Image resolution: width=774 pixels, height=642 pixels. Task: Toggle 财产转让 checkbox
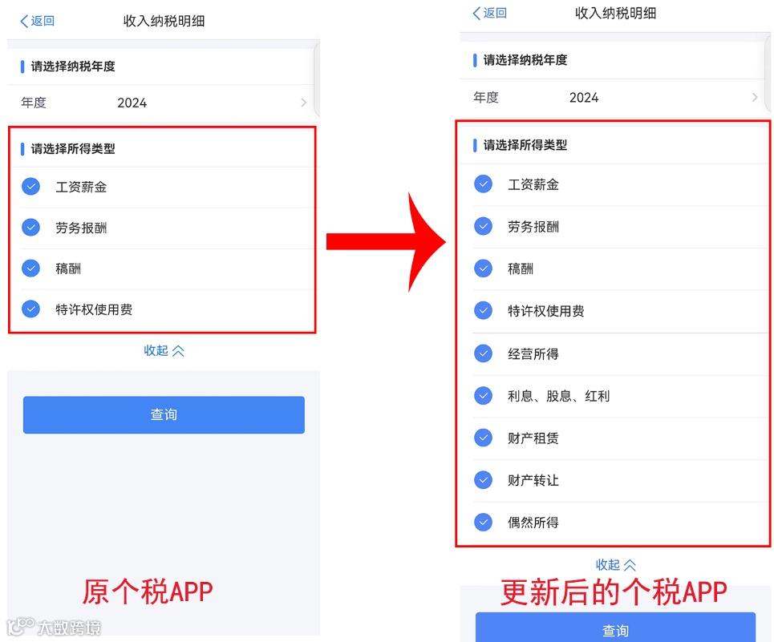click(x=483, y=480)
